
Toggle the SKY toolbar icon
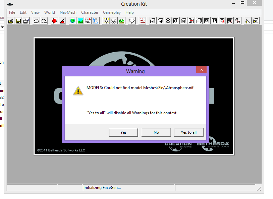[114, 21]
